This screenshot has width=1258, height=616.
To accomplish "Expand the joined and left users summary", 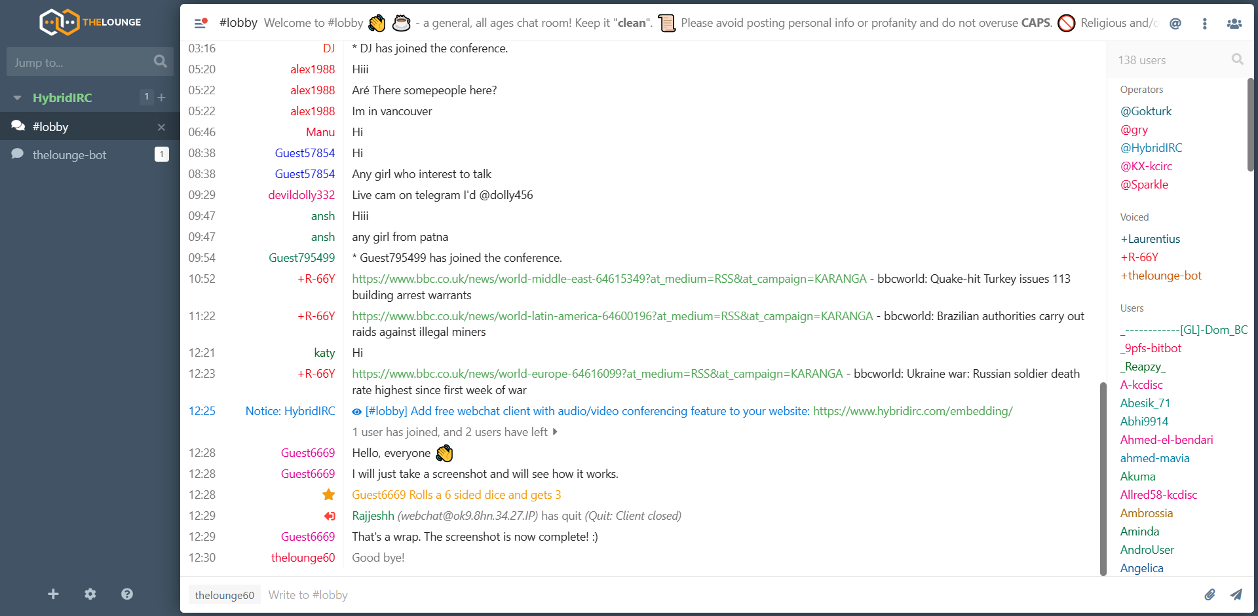I will pyautogui.click(x=455, y=432).
